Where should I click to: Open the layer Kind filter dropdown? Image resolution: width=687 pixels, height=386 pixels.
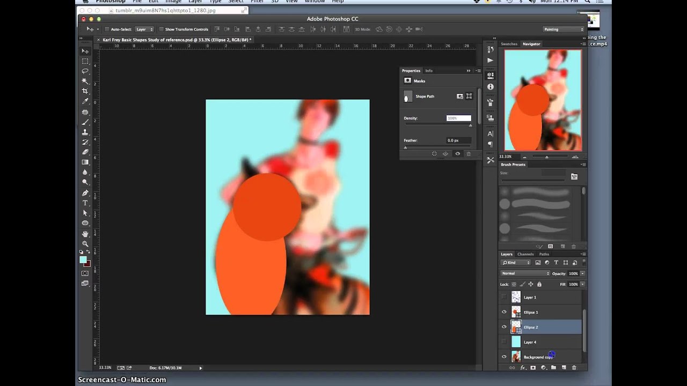tap(516, 263)
